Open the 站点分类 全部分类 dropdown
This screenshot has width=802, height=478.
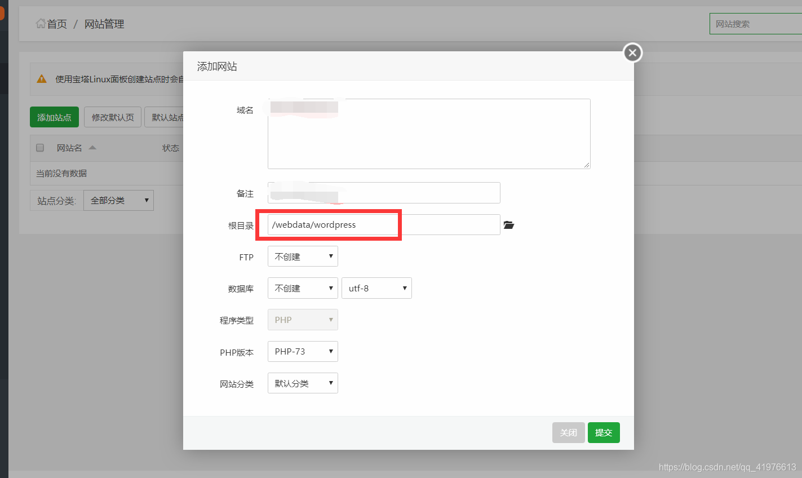click(118, 200)
